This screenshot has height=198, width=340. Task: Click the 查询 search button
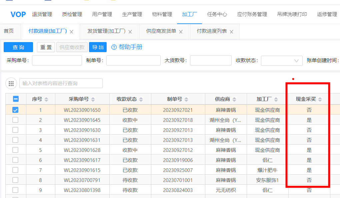[x=18, y=47]
